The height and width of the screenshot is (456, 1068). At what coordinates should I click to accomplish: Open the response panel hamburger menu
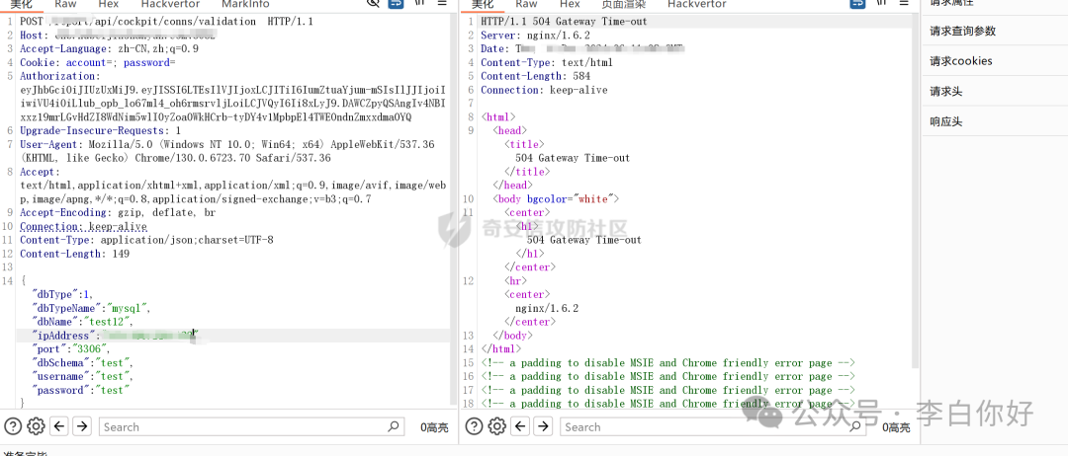tap(903, 4)
